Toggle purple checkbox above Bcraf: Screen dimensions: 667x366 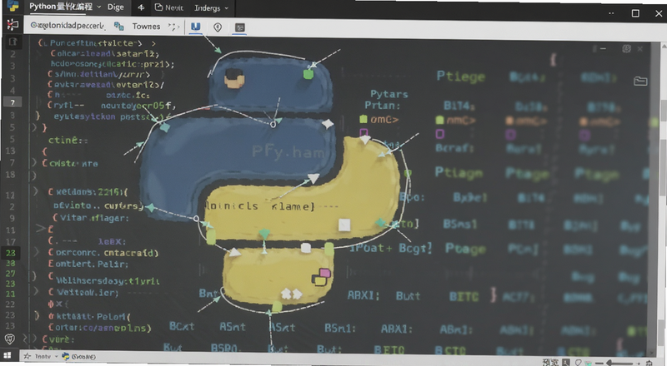[440, 134]
